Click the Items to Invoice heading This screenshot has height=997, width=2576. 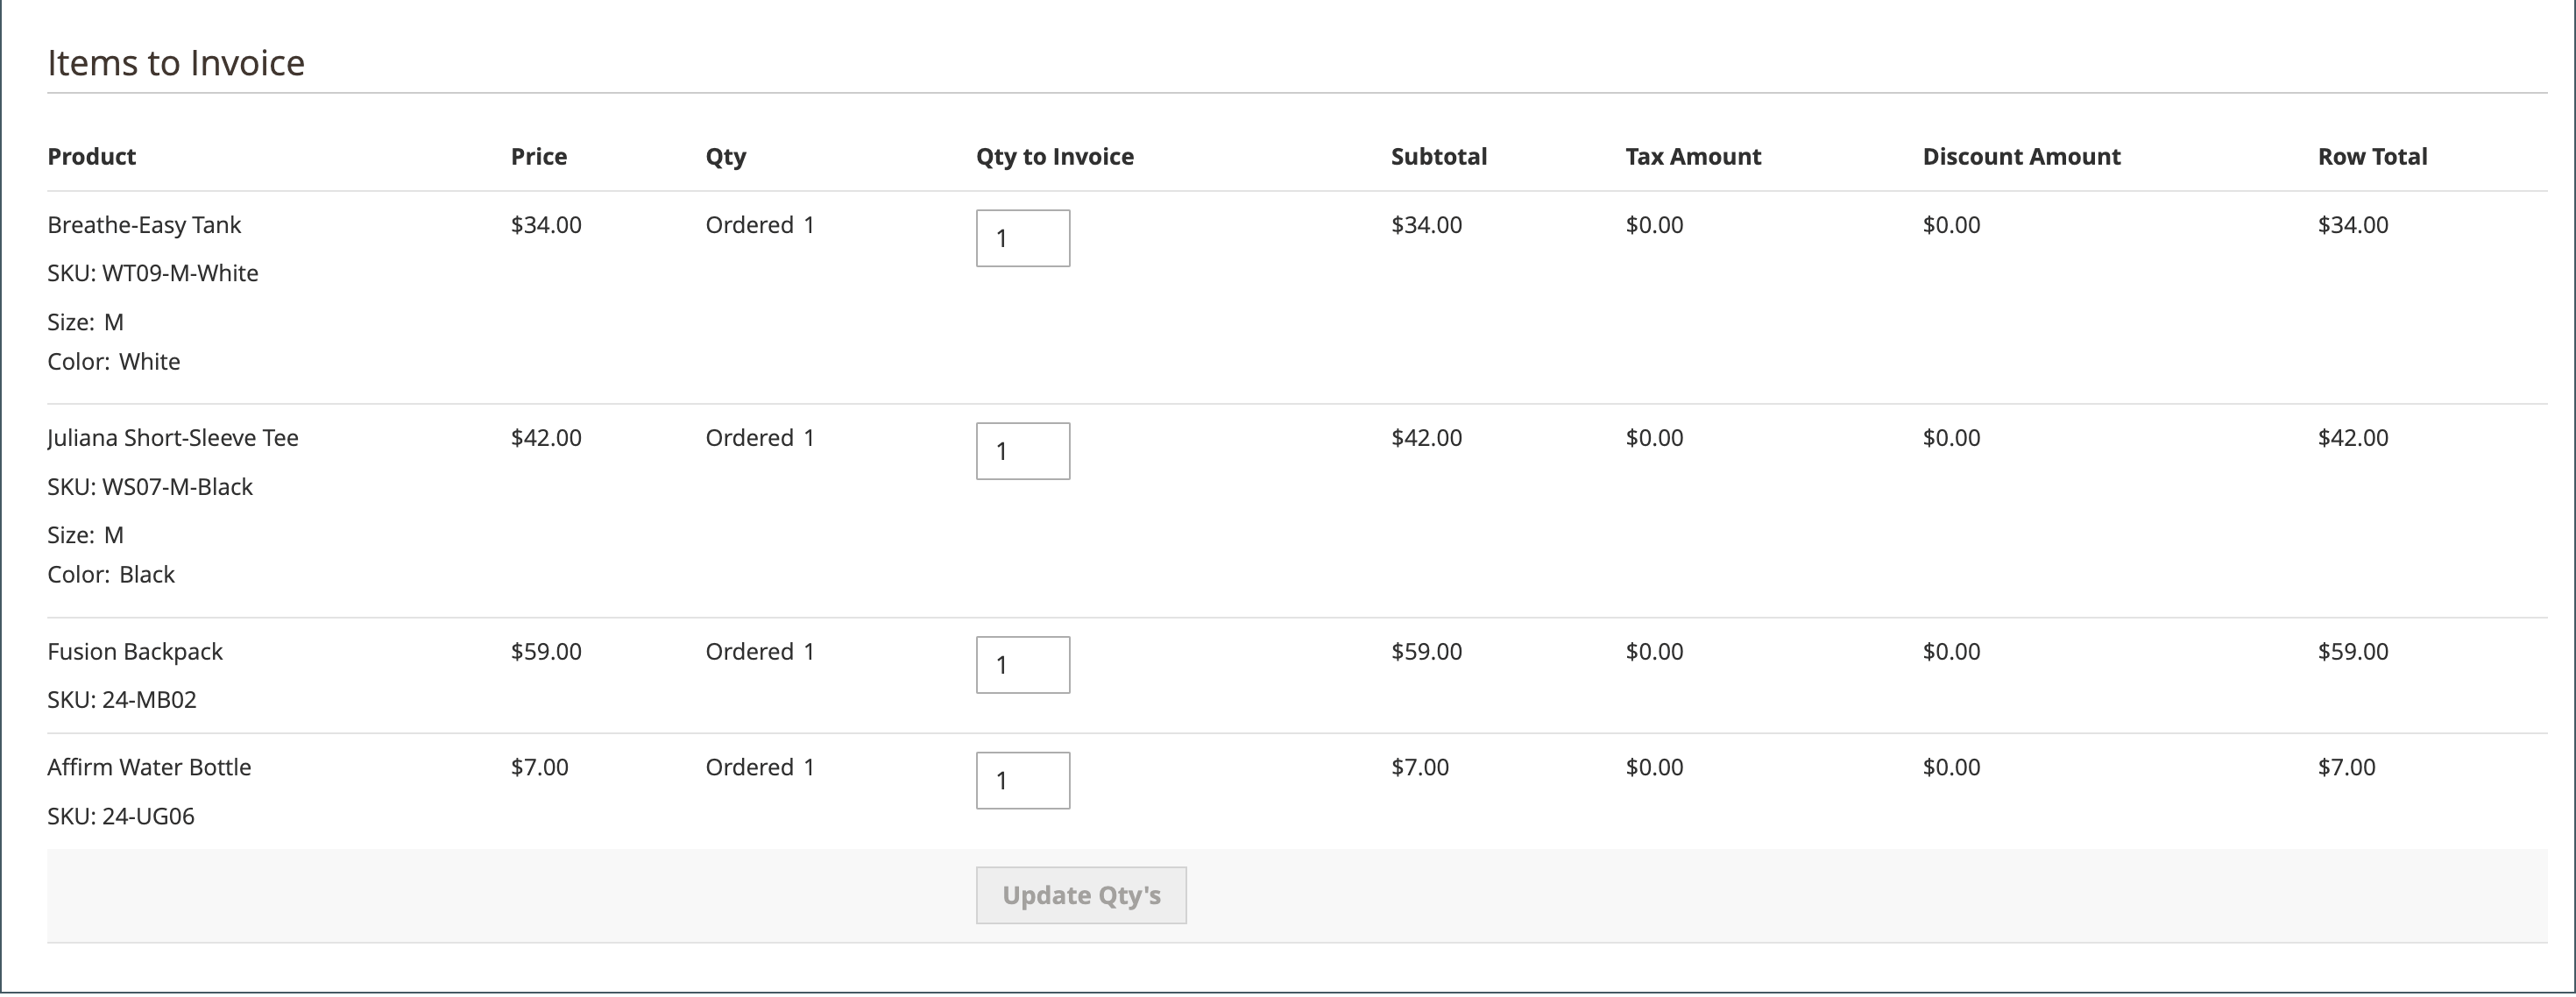pos(176,63)
